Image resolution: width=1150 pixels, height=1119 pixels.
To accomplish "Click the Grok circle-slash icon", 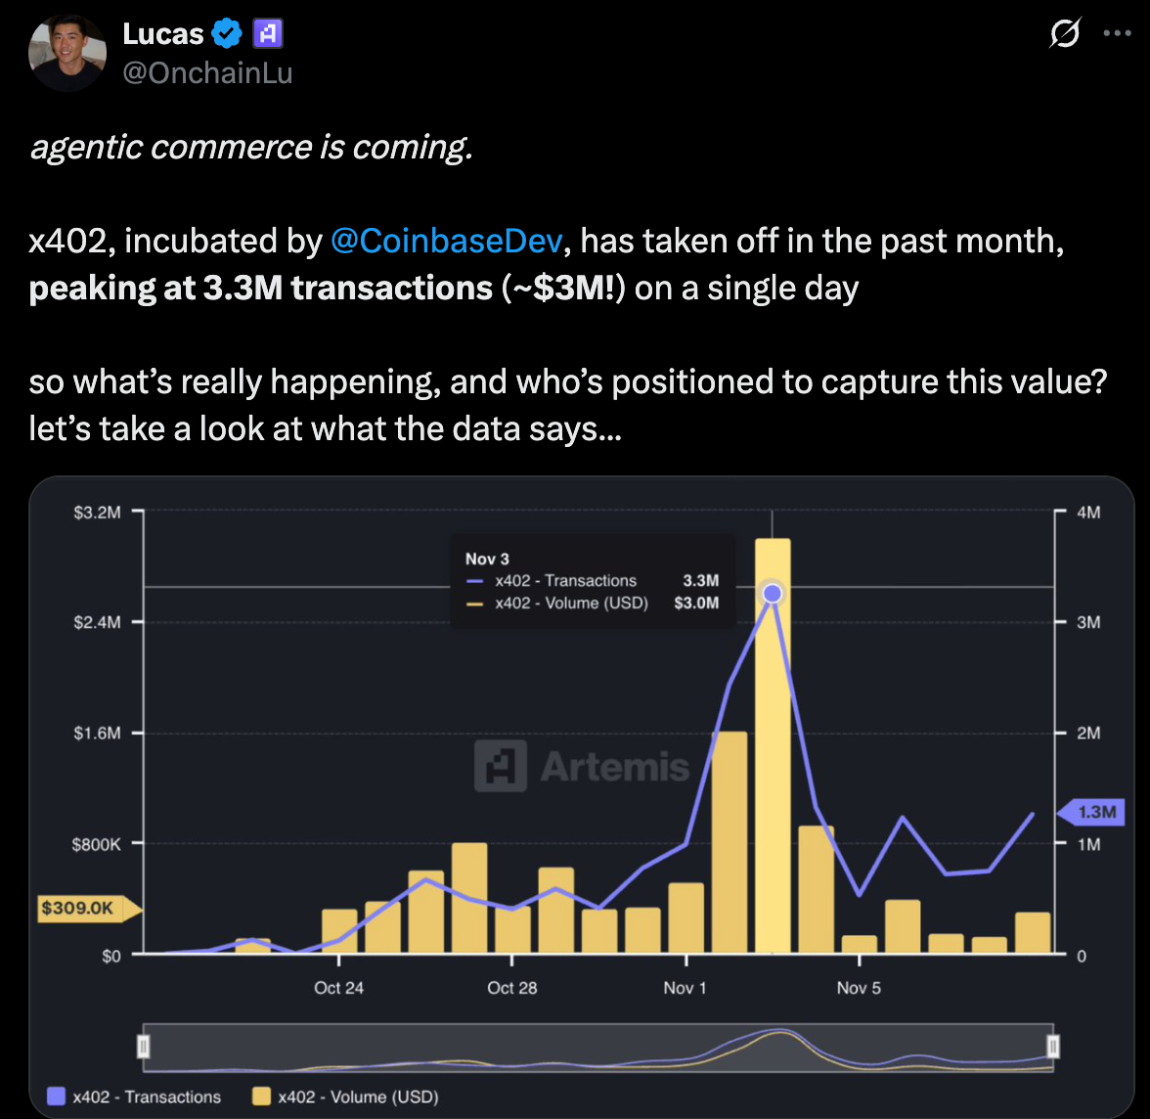I will point(1064,33).
